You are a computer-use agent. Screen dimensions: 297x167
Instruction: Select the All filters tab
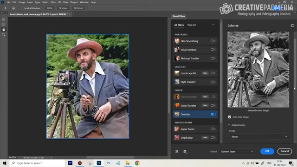click(x=179, y=25)
